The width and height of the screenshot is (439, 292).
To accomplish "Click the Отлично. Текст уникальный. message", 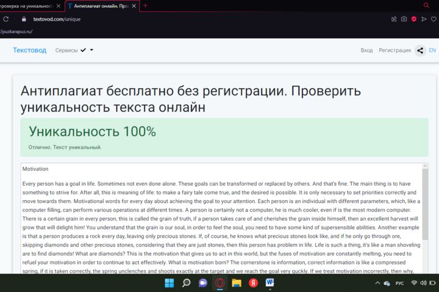I will coord(65,147).
